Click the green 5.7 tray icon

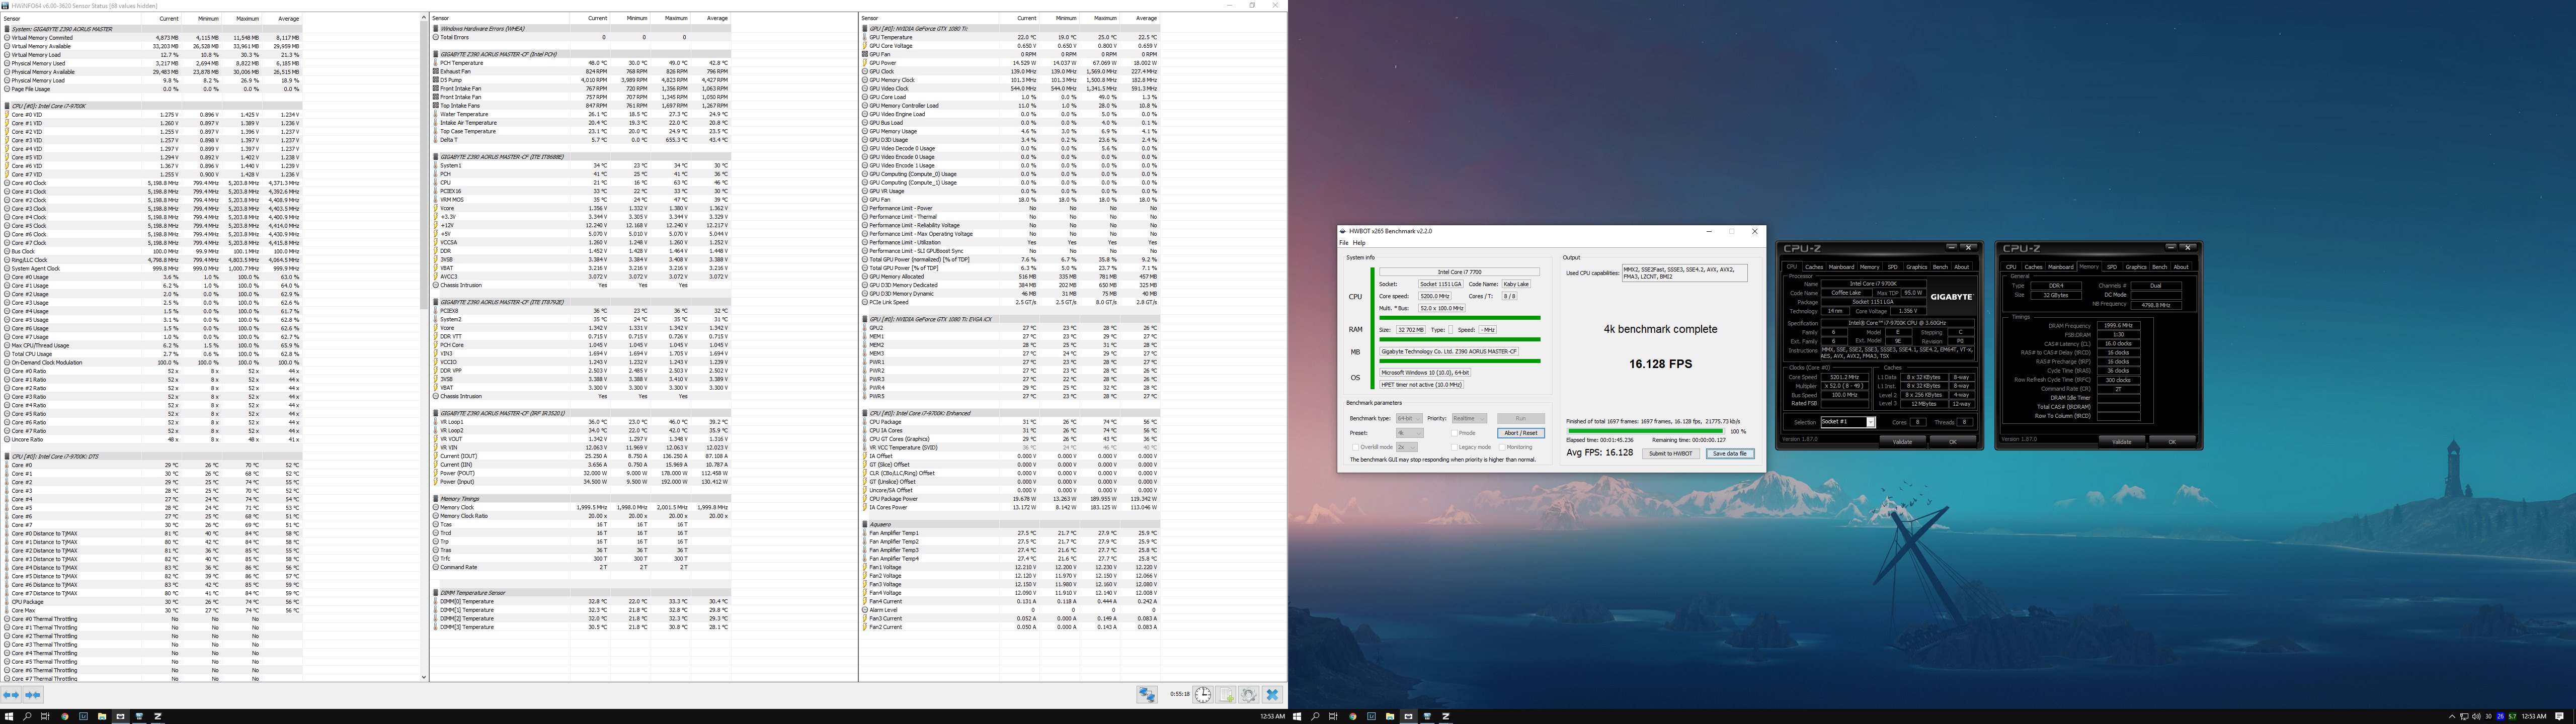coord(2513,716)
